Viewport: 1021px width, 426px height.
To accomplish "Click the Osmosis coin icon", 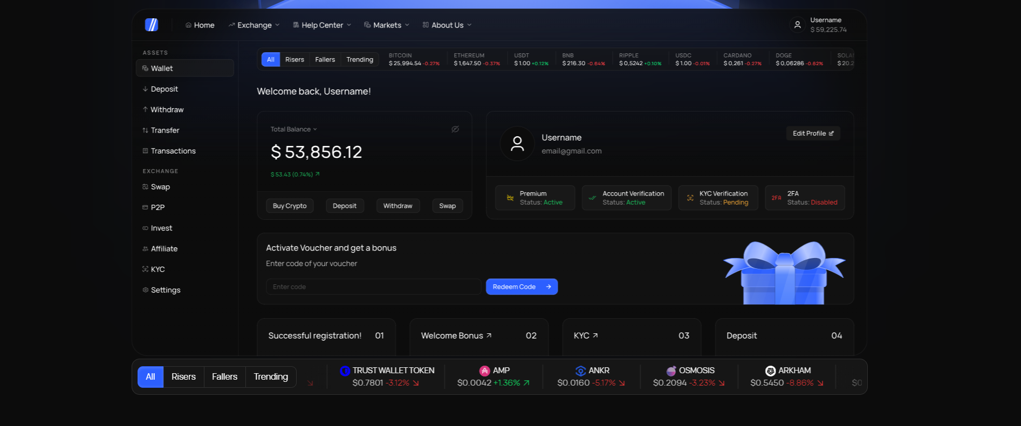I will 671,371.
